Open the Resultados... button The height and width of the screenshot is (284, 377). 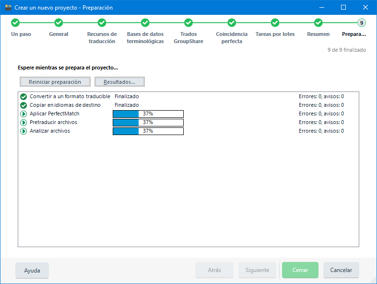click(119, 81)
